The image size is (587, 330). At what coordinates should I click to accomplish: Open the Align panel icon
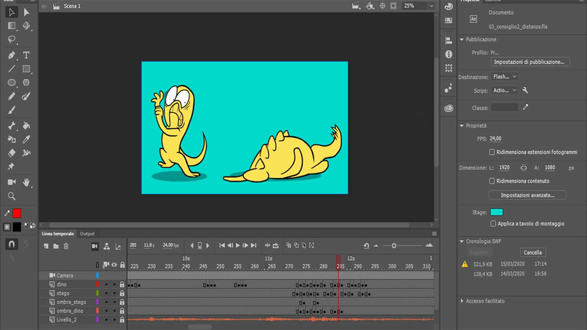448,41
